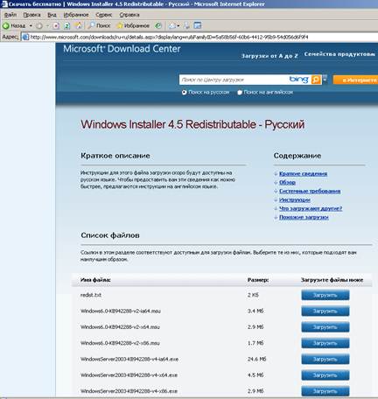The image size is (378, 399).
Task: Click the Microsoft Download Center logo
Action: 122,49
